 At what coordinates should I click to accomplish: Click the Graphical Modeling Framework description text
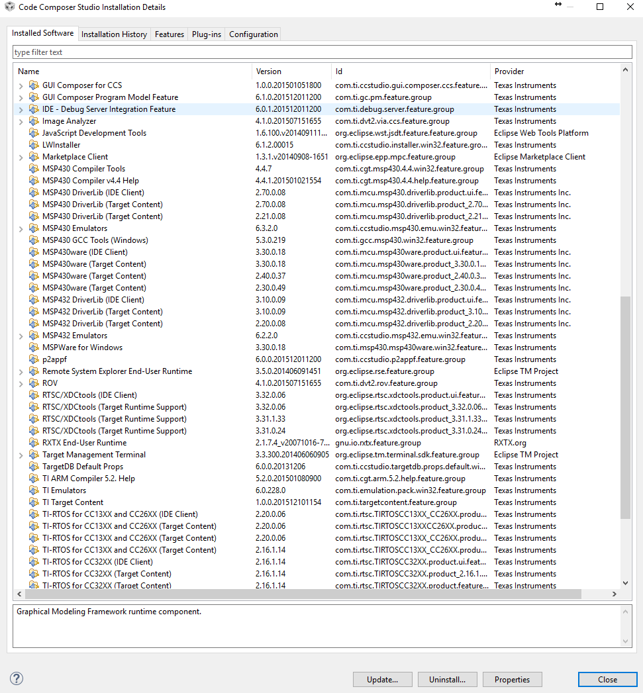(x=109, y=611)
